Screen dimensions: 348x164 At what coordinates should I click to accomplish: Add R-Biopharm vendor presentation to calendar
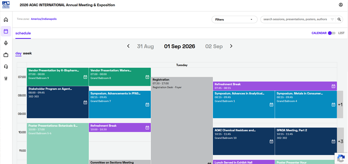click(x=85, y=77)
